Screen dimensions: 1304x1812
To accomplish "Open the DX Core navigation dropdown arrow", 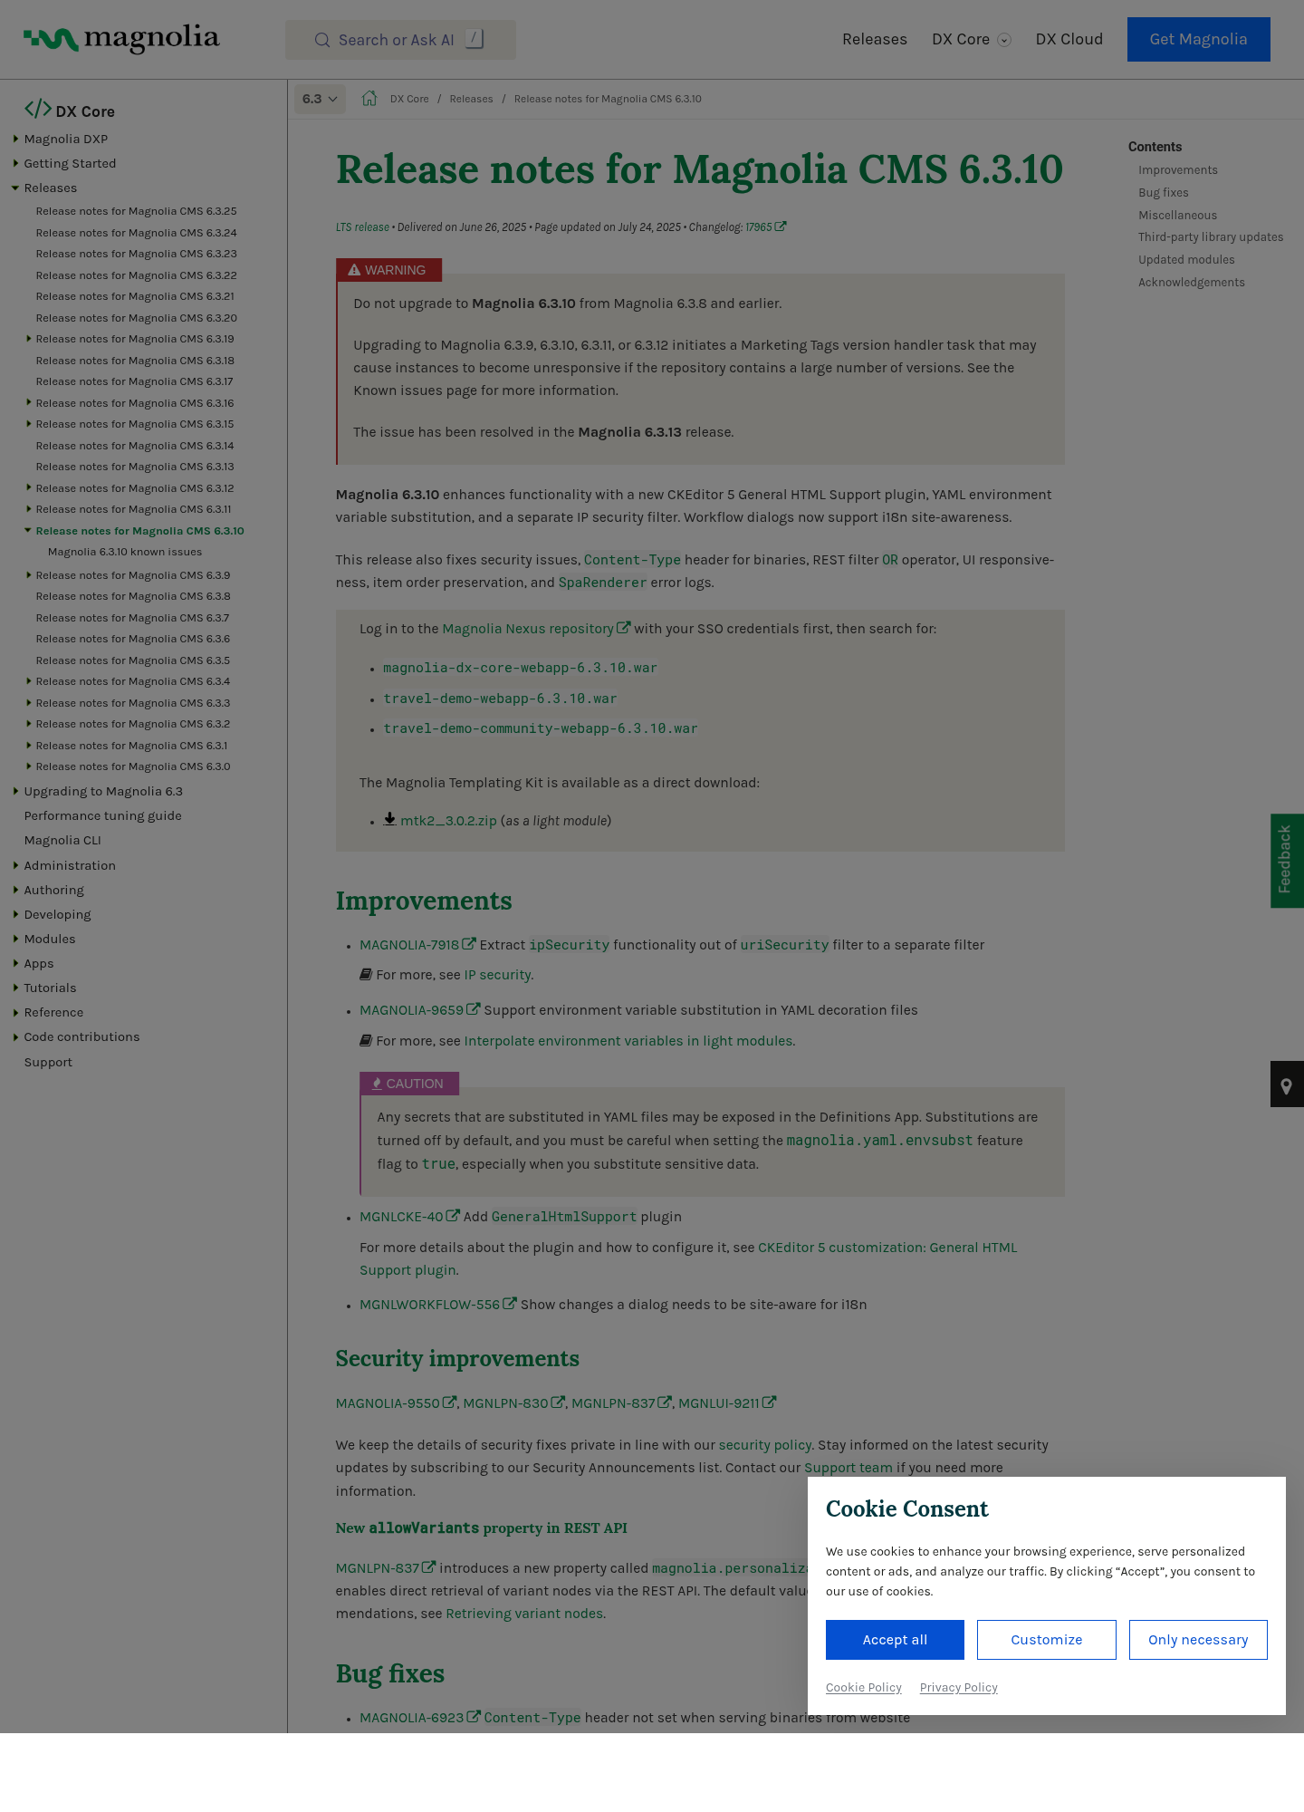I will (x=1004, y=40).
